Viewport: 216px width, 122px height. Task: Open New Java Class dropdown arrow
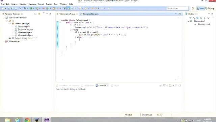50,8
